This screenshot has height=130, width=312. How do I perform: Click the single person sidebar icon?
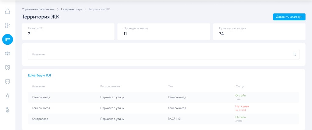(8, 96)
